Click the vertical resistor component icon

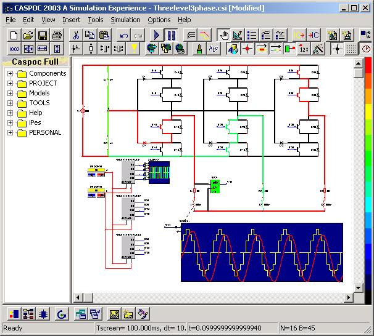pyautogui.click(x=91, y=49)
